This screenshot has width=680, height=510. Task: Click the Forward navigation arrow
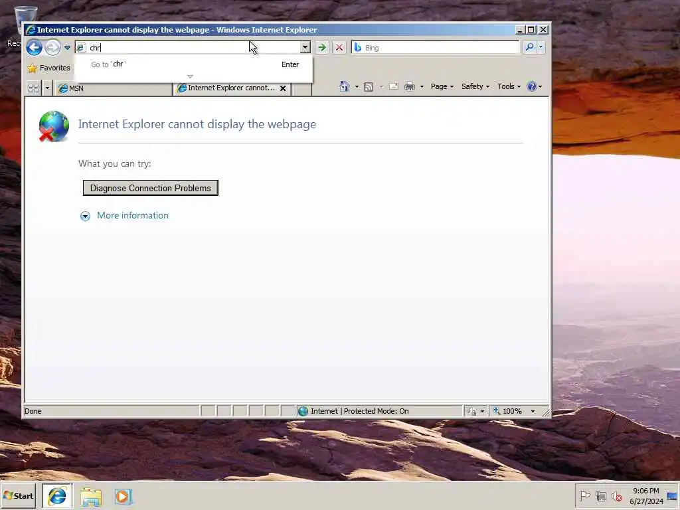click(52, 47)
